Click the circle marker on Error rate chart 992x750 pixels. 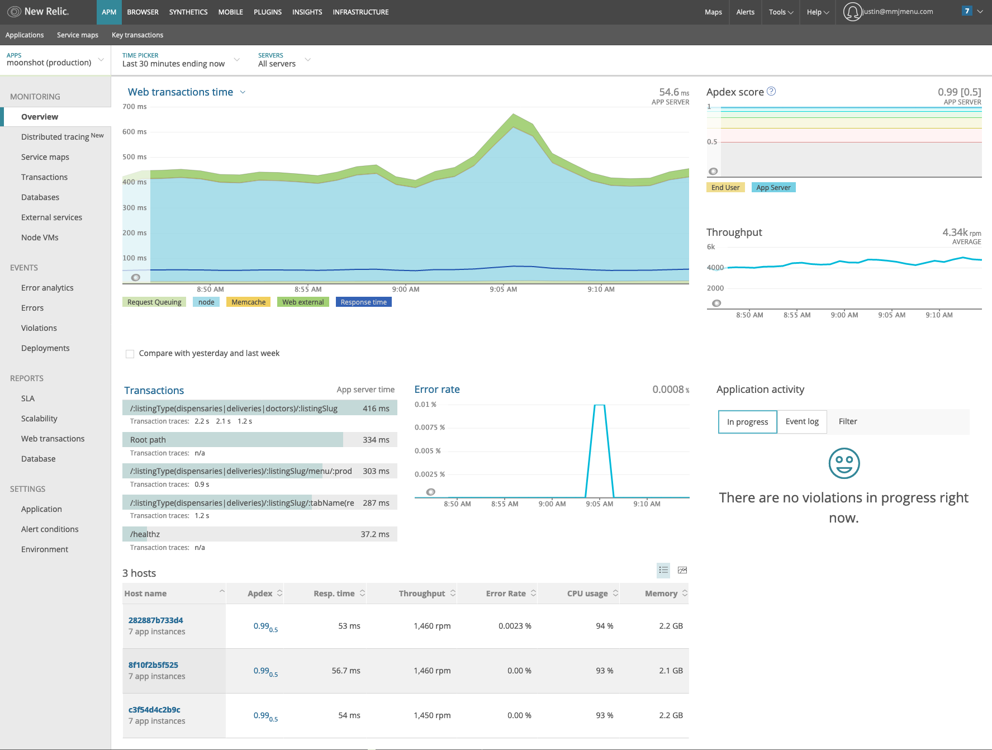pyautogui.click(x=430, y=492)
